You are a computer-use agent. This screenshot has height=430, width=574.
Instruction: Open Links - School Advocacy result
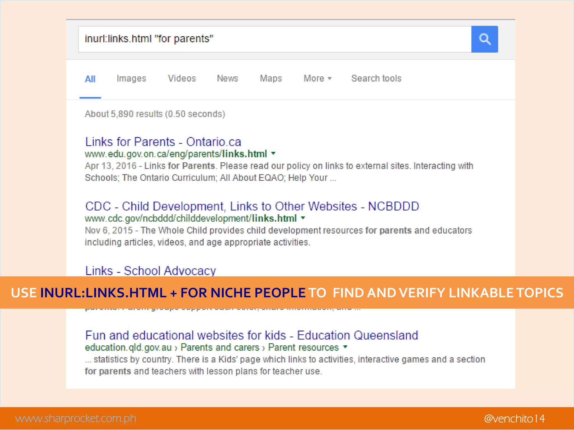(x=151, y=270)
